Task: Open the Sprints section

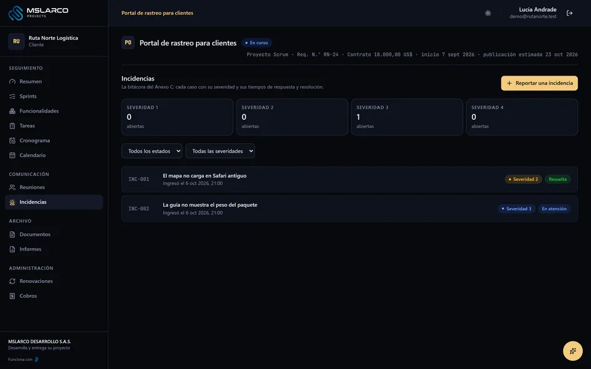Action: [x=54, y=97]
